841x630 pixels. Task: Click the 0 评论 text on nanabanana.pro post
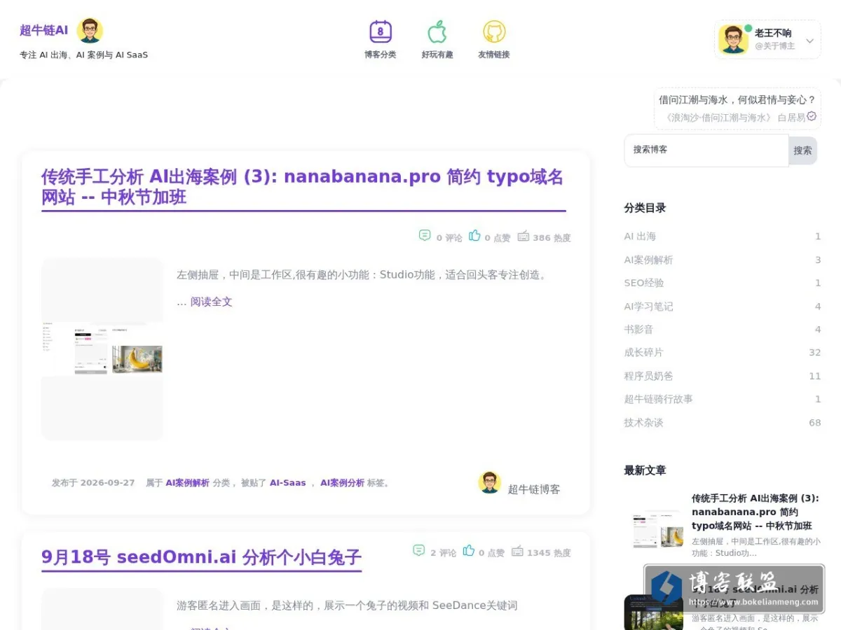[x=449, y=238]
